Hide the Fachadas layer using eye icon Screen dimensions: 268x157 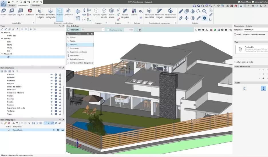52,81
